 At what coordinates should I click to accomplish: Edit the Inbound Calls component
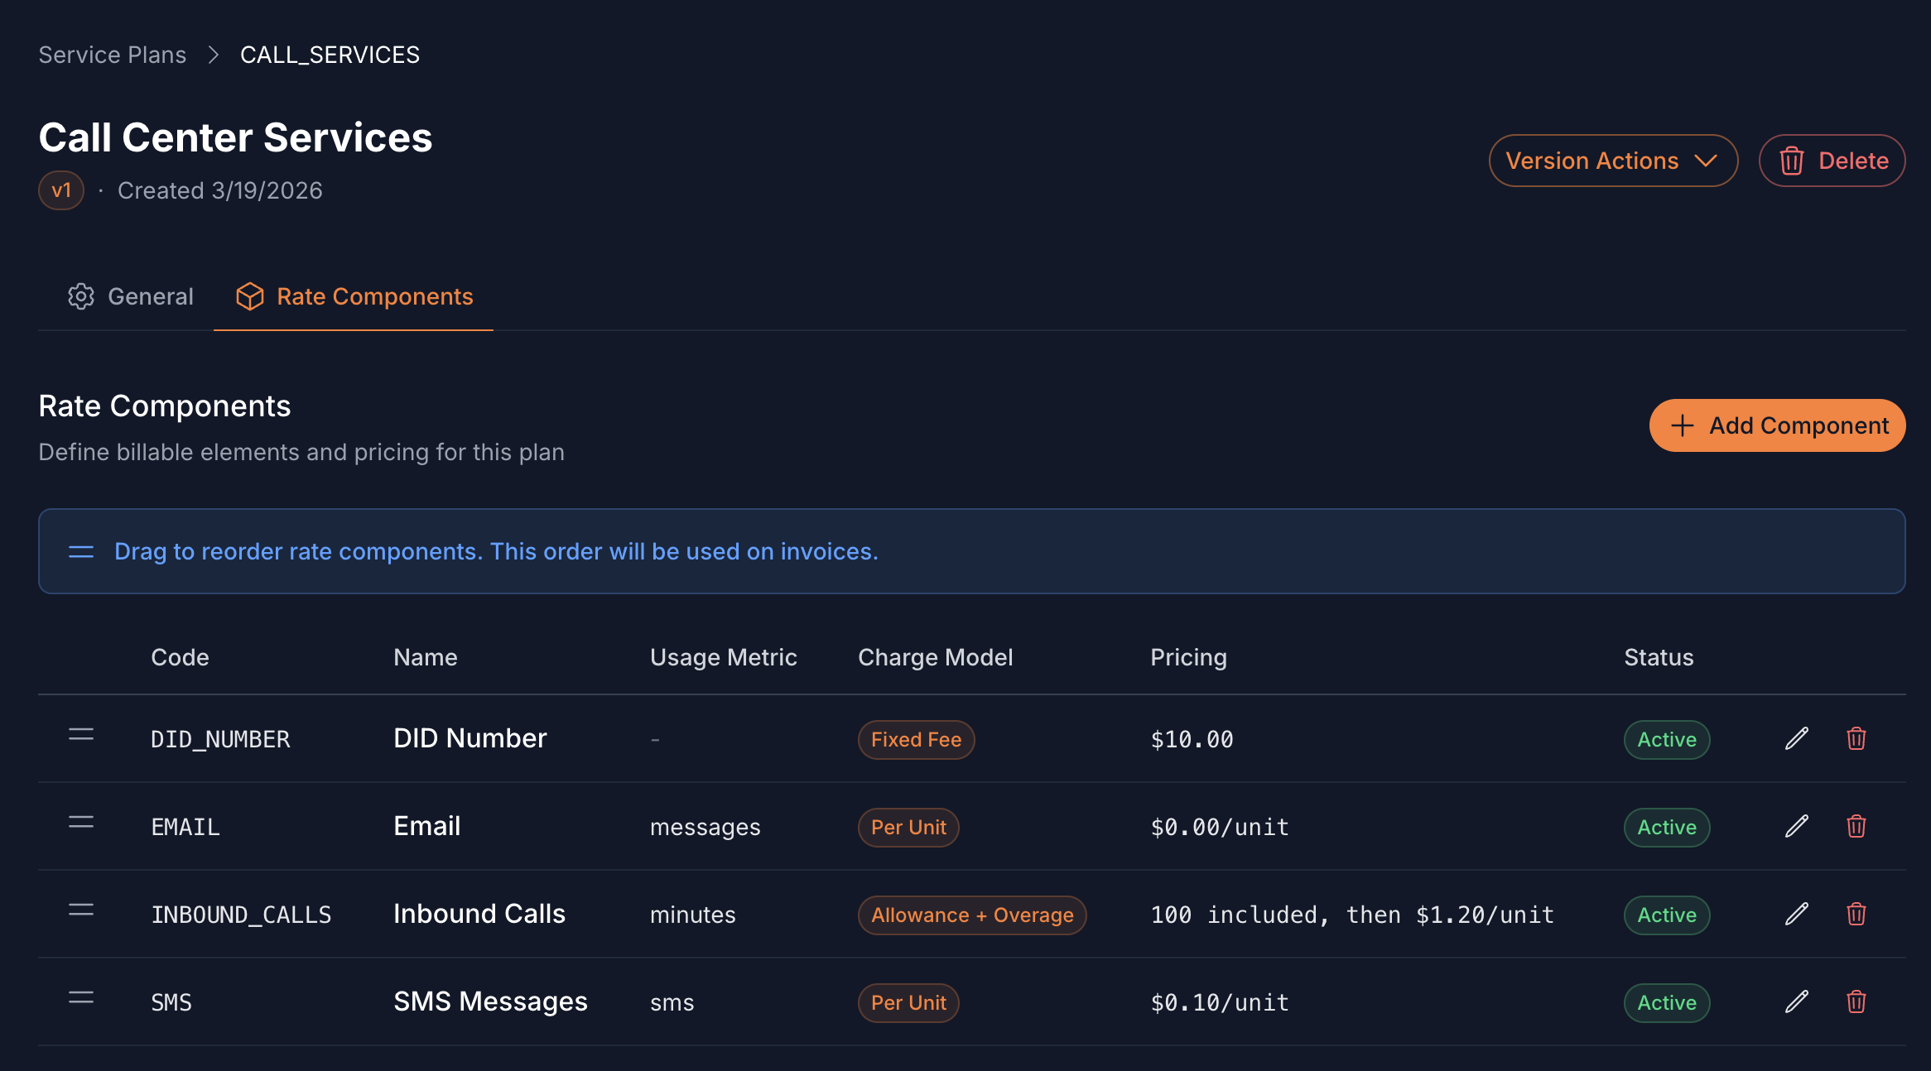pos(1796,914)
